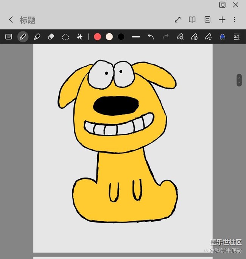Switch to keyboard text input mode
This screenshot has height=259, width=246.
coord(9,37)
